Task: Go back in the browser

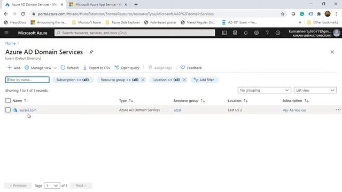Action: point(6,14)
